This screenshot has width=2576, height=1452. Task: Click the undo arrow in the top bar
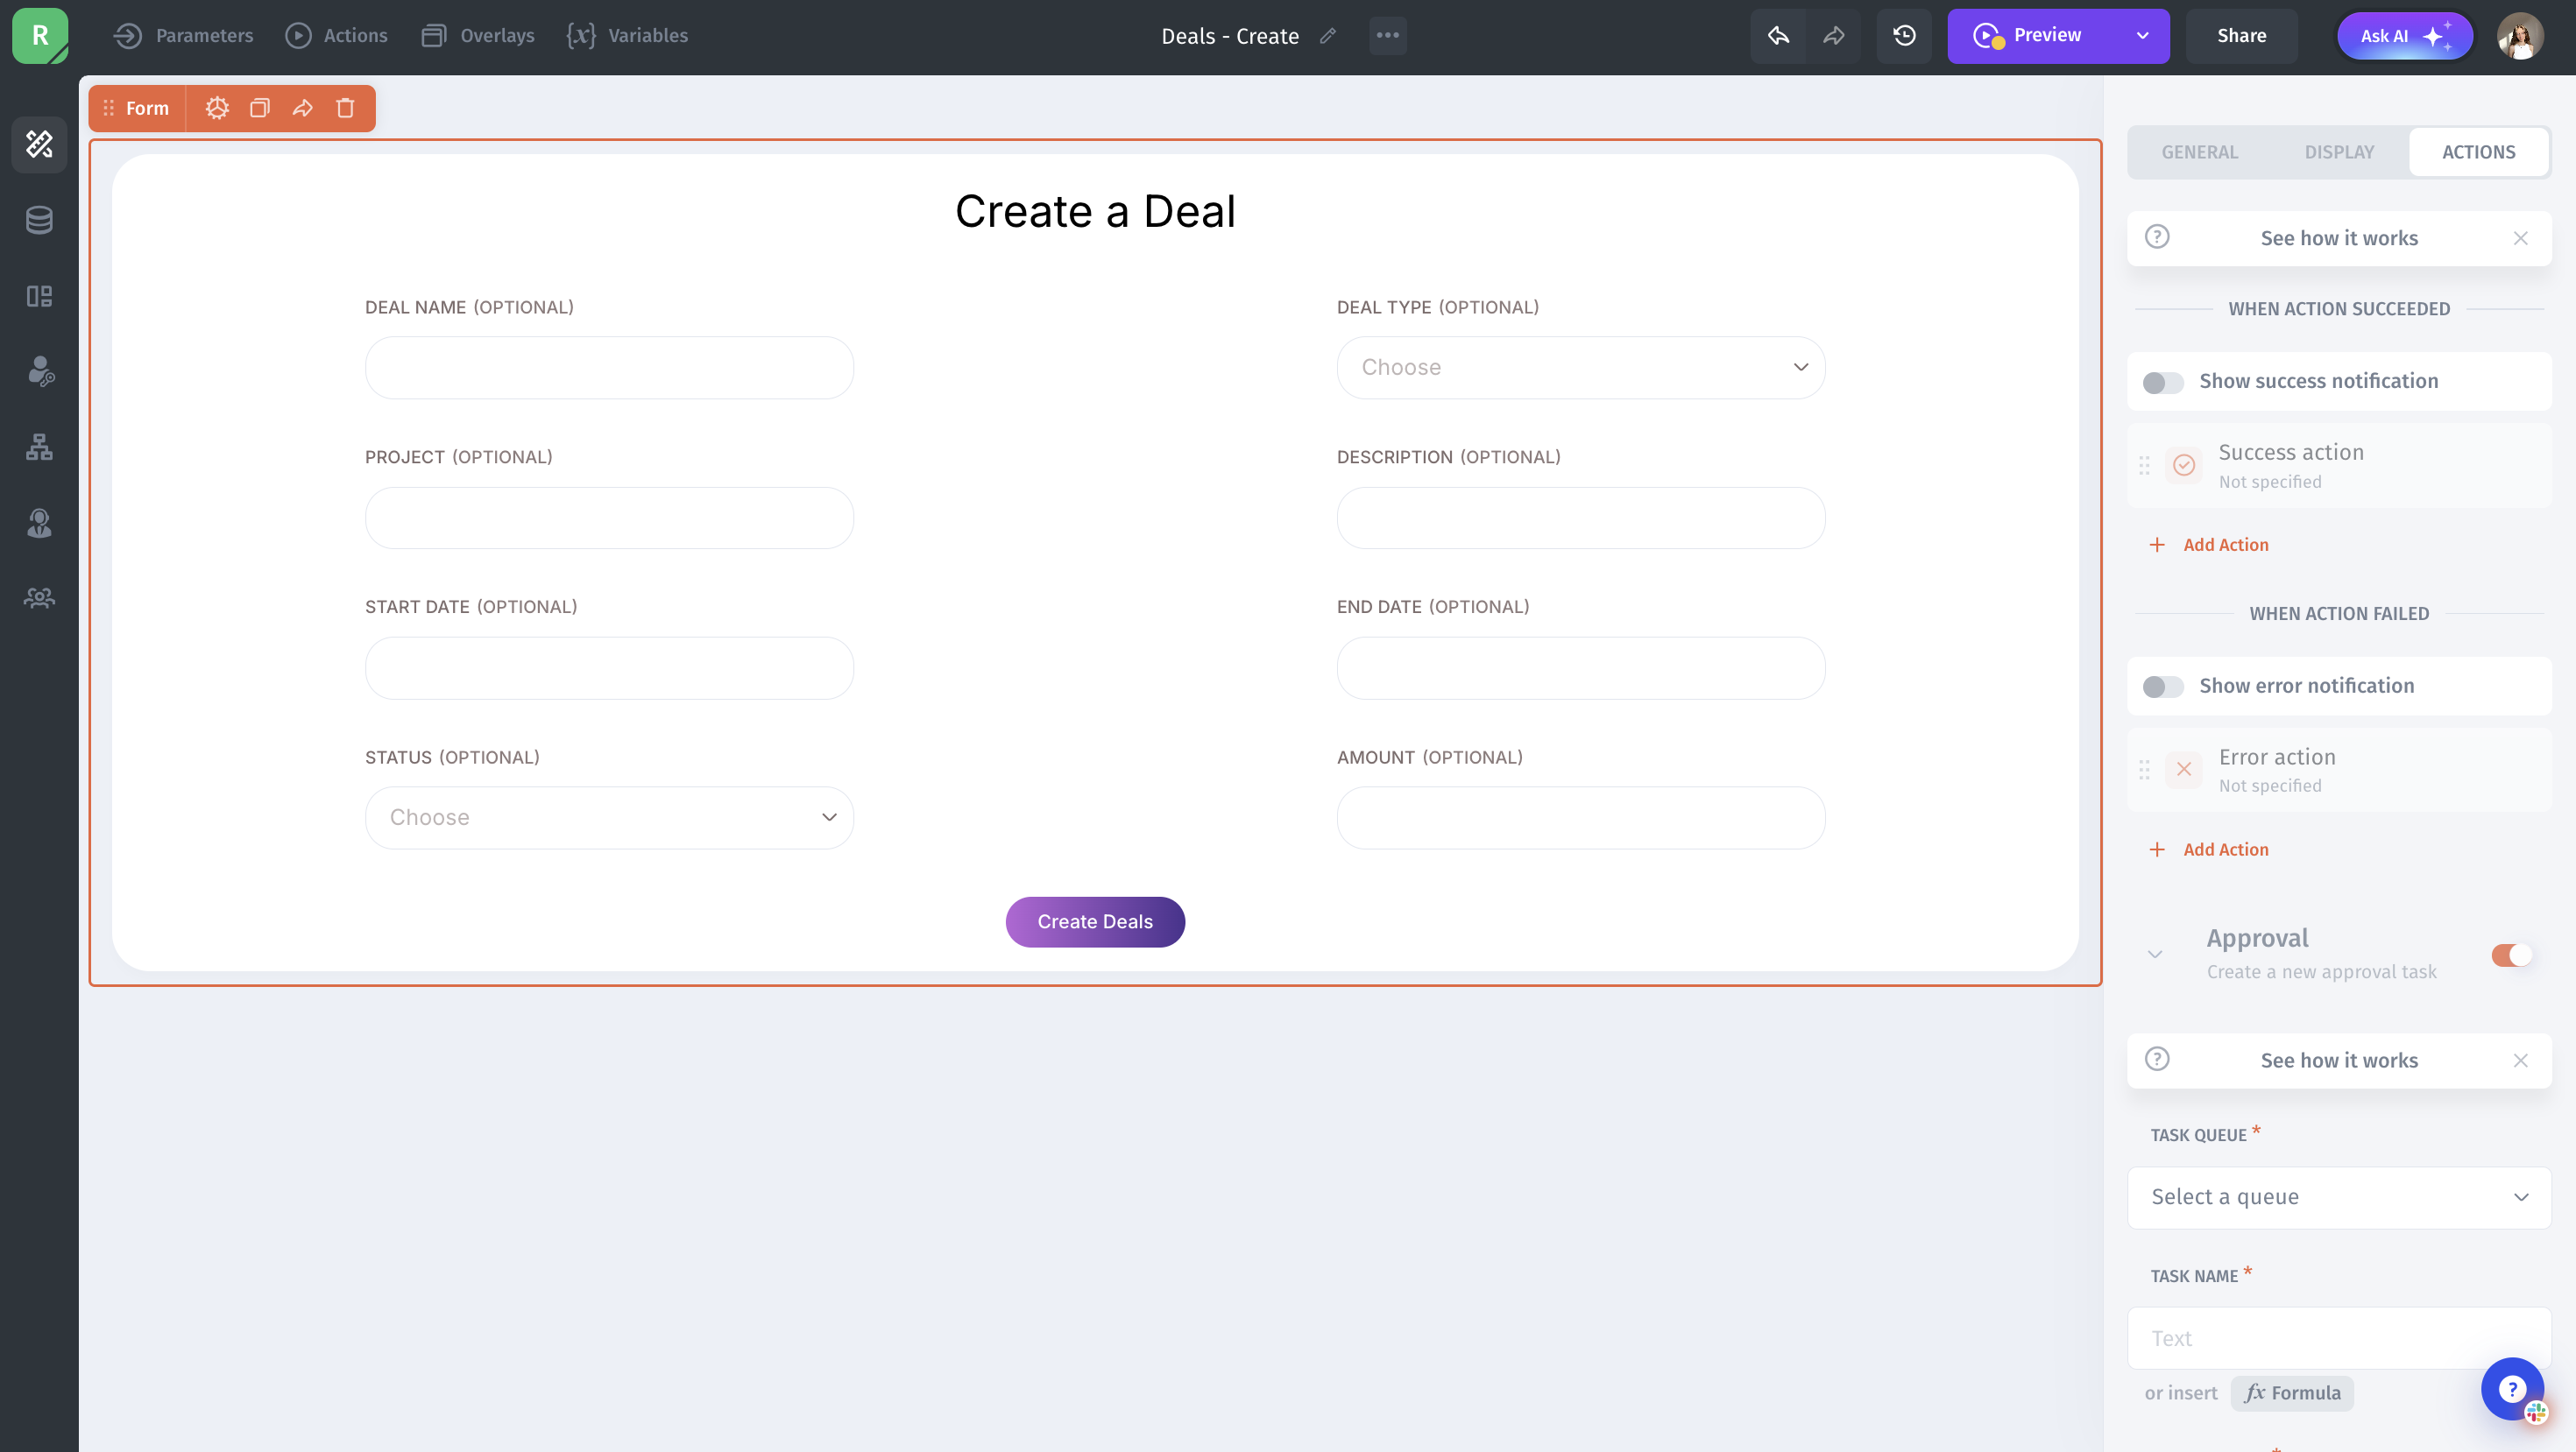tap(1779, 36)
